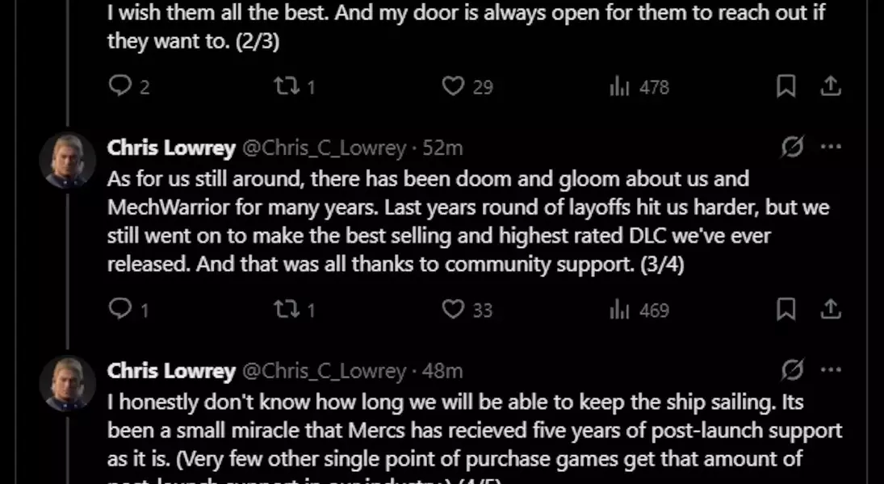Share the (2/3) tweet
Screen dimensions: 884x484
pyautogui.click(x=831, y=86)
